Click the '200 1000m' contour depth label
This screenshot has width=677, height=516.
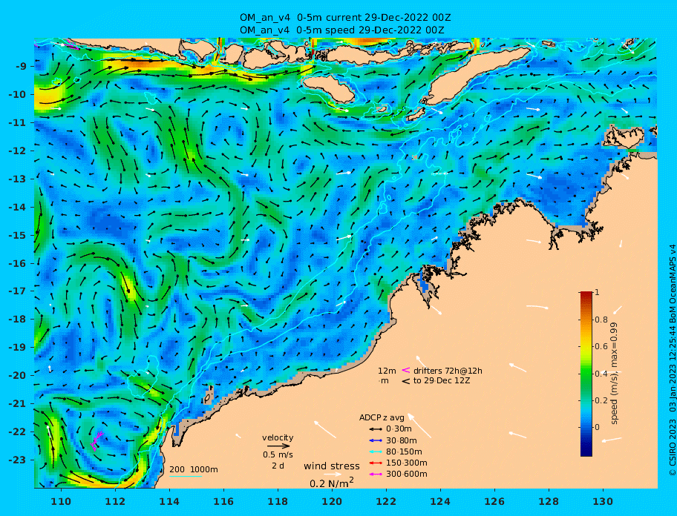point(194,469)
